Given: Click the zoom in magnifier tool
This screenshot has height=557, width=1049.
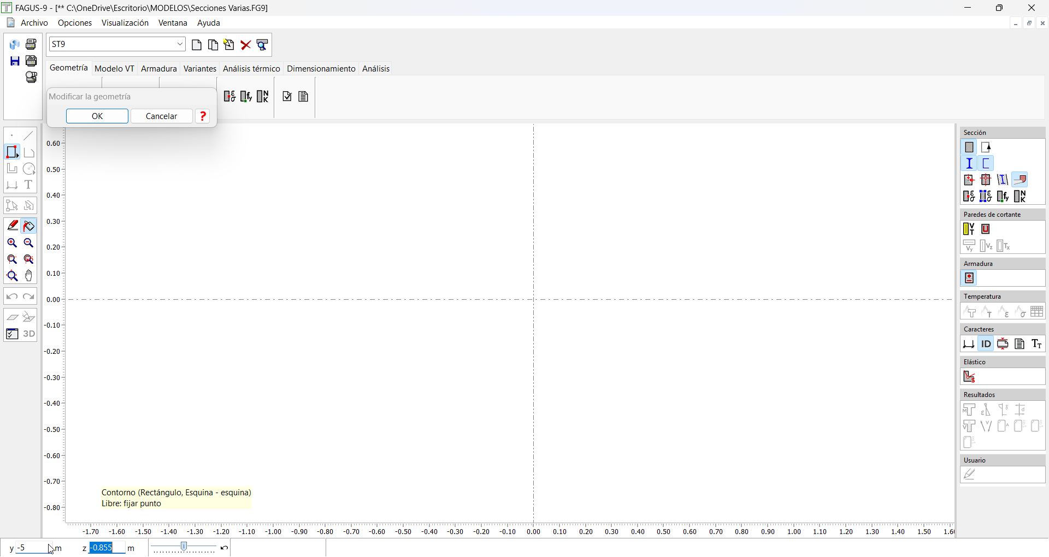Looking at the screenshot, I should click(12, 244).
